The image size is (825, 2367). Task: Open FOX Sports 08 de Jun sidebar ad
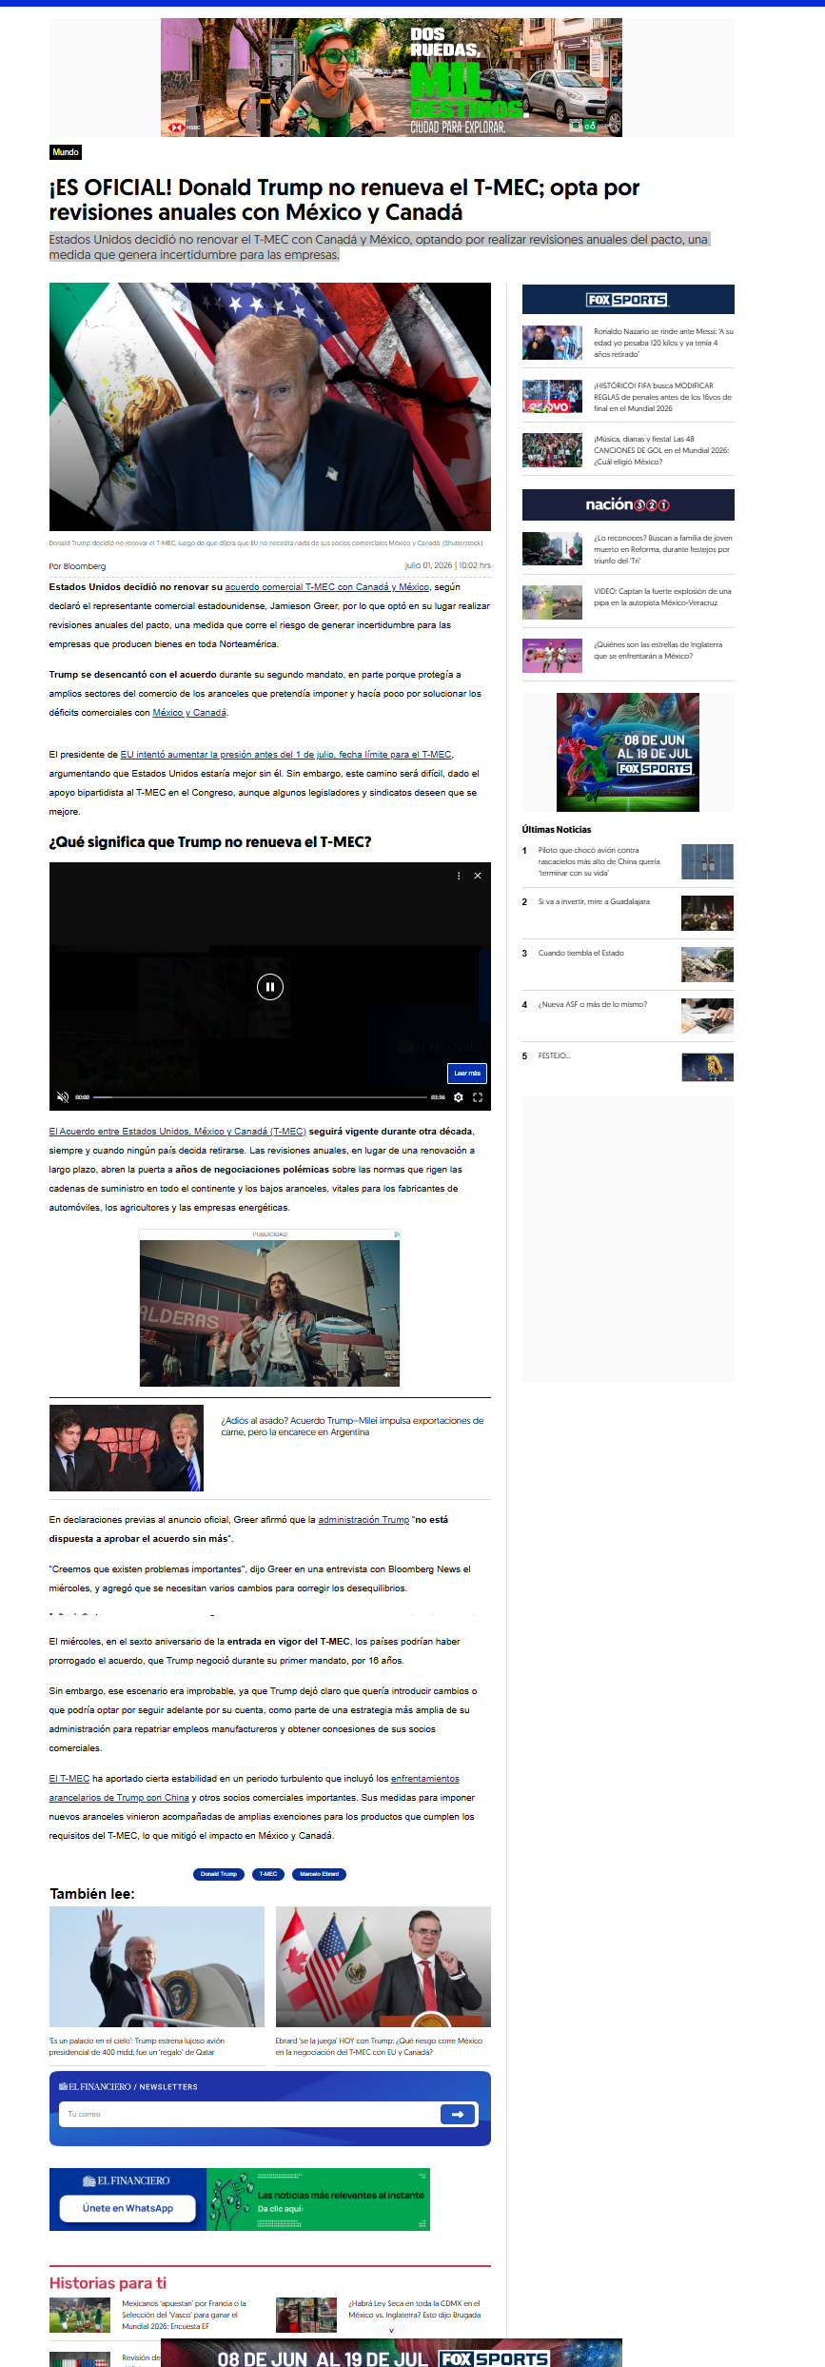628,752
